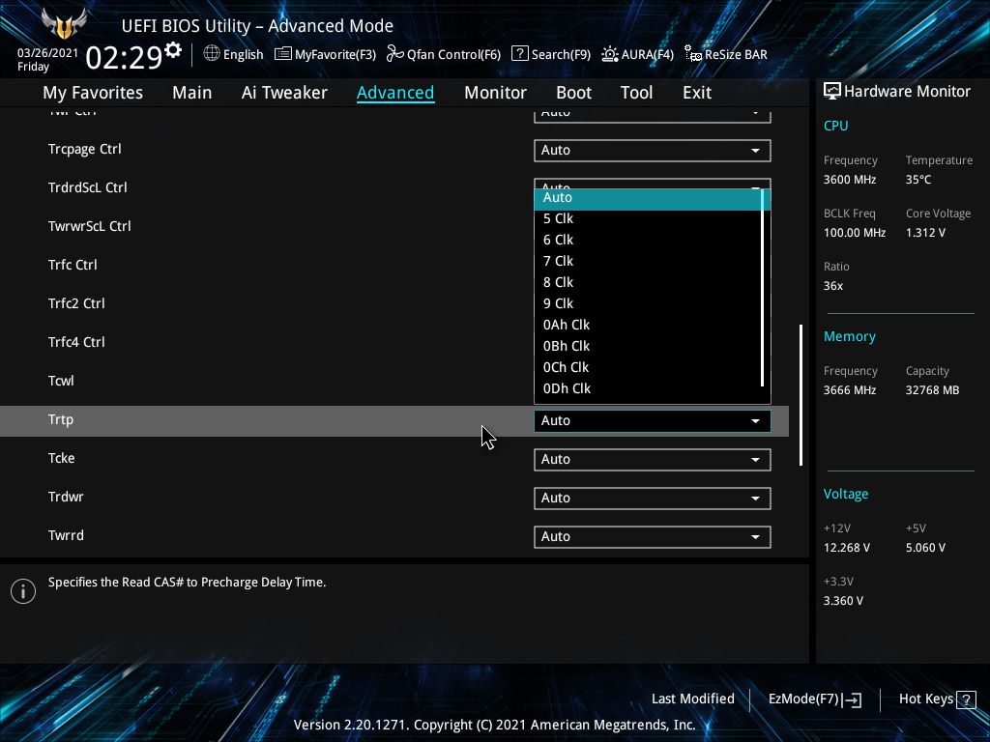
Task: Select the Trfc2 Ctrl setting label
Action: (x=76, y=303)
